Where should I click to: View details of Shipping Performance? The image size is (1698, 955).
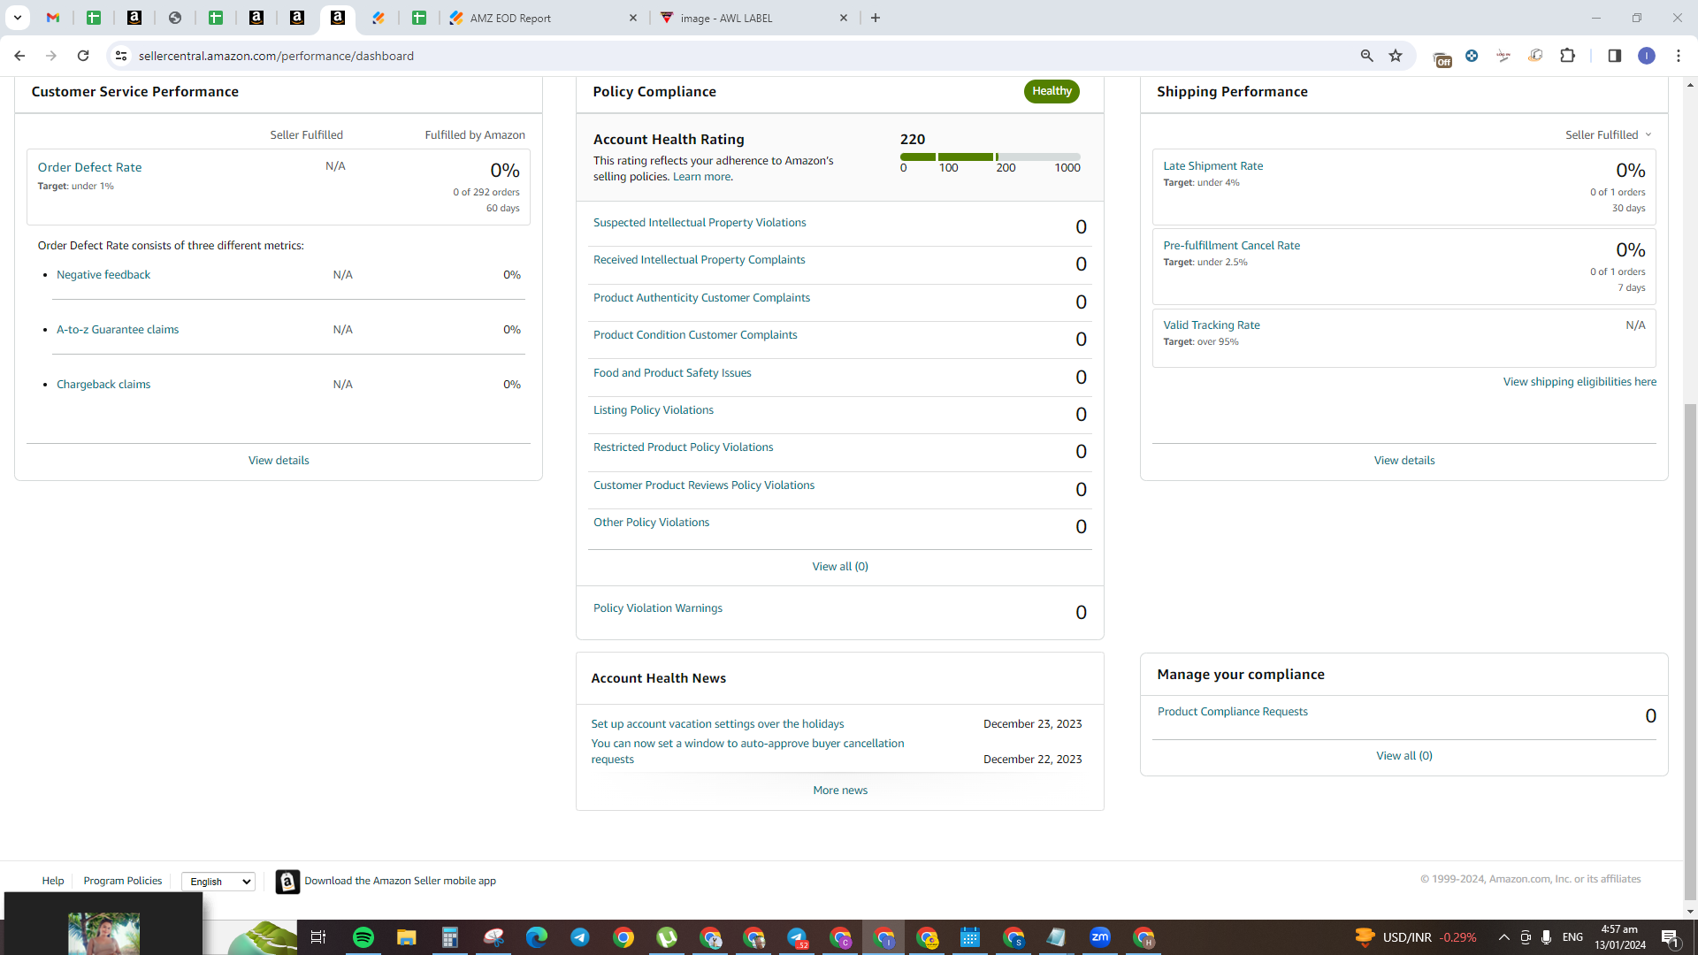pyautogui.click(x=1404, y=461)
